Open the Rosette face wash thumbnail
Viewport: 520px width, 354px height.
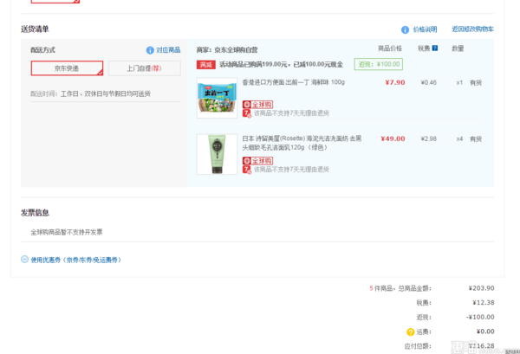[217, 154]
